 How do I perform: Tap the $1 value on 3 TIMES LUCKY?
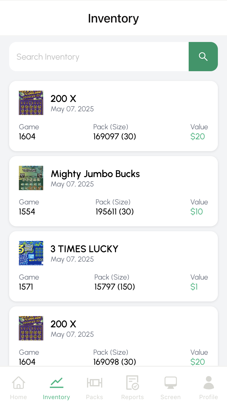pos(194,287)
